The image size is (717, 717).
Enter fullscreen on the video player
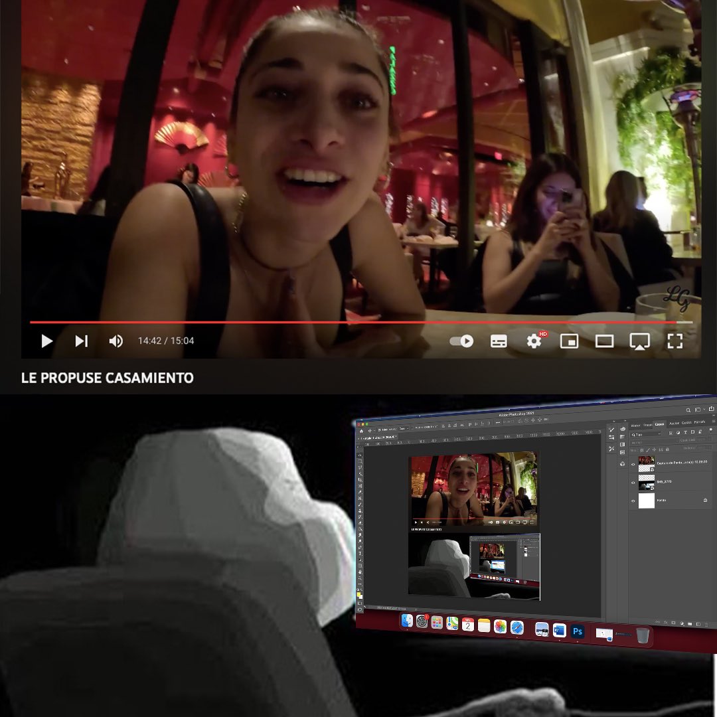675,341
